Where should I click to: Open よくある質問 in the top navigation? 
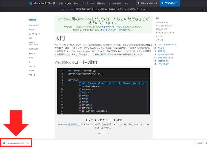pyautogui.click(x=115, y=4)
